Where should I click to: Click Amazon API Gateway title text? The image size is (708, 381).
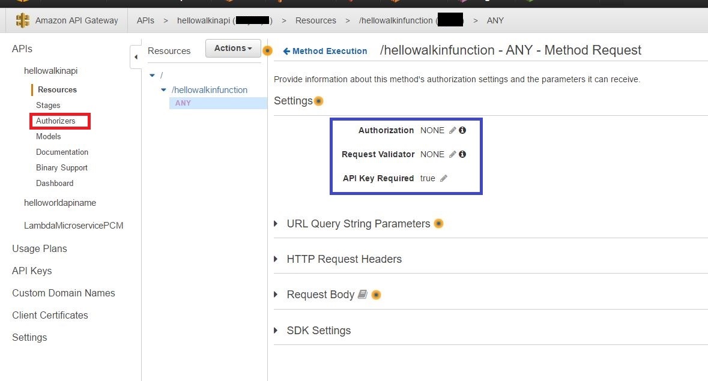[76, 21]
